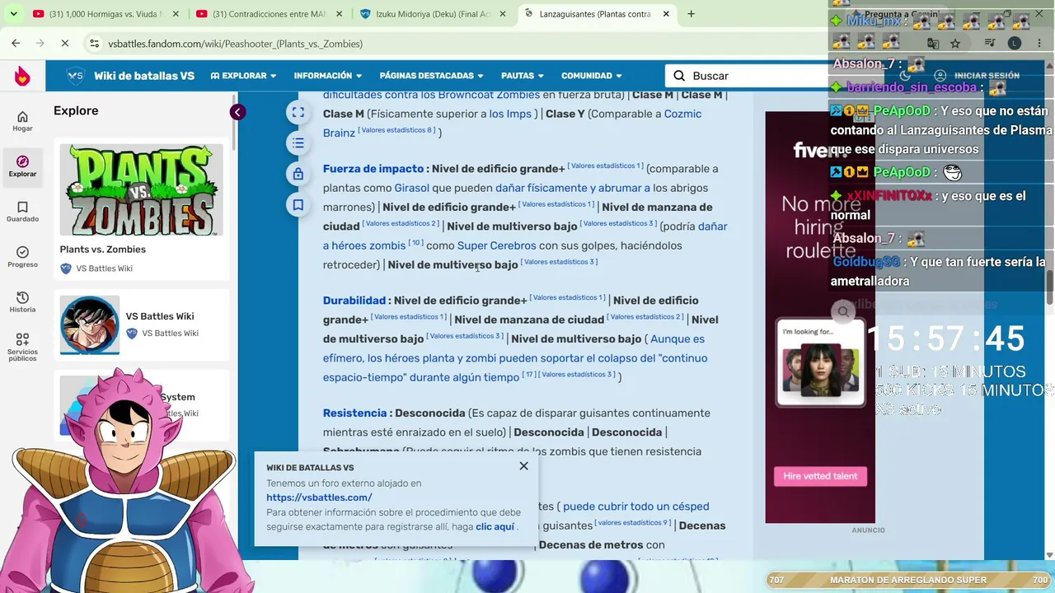Click the site information icon in address bar
This screenshot has height=593, width=1055.
(94, 44)
